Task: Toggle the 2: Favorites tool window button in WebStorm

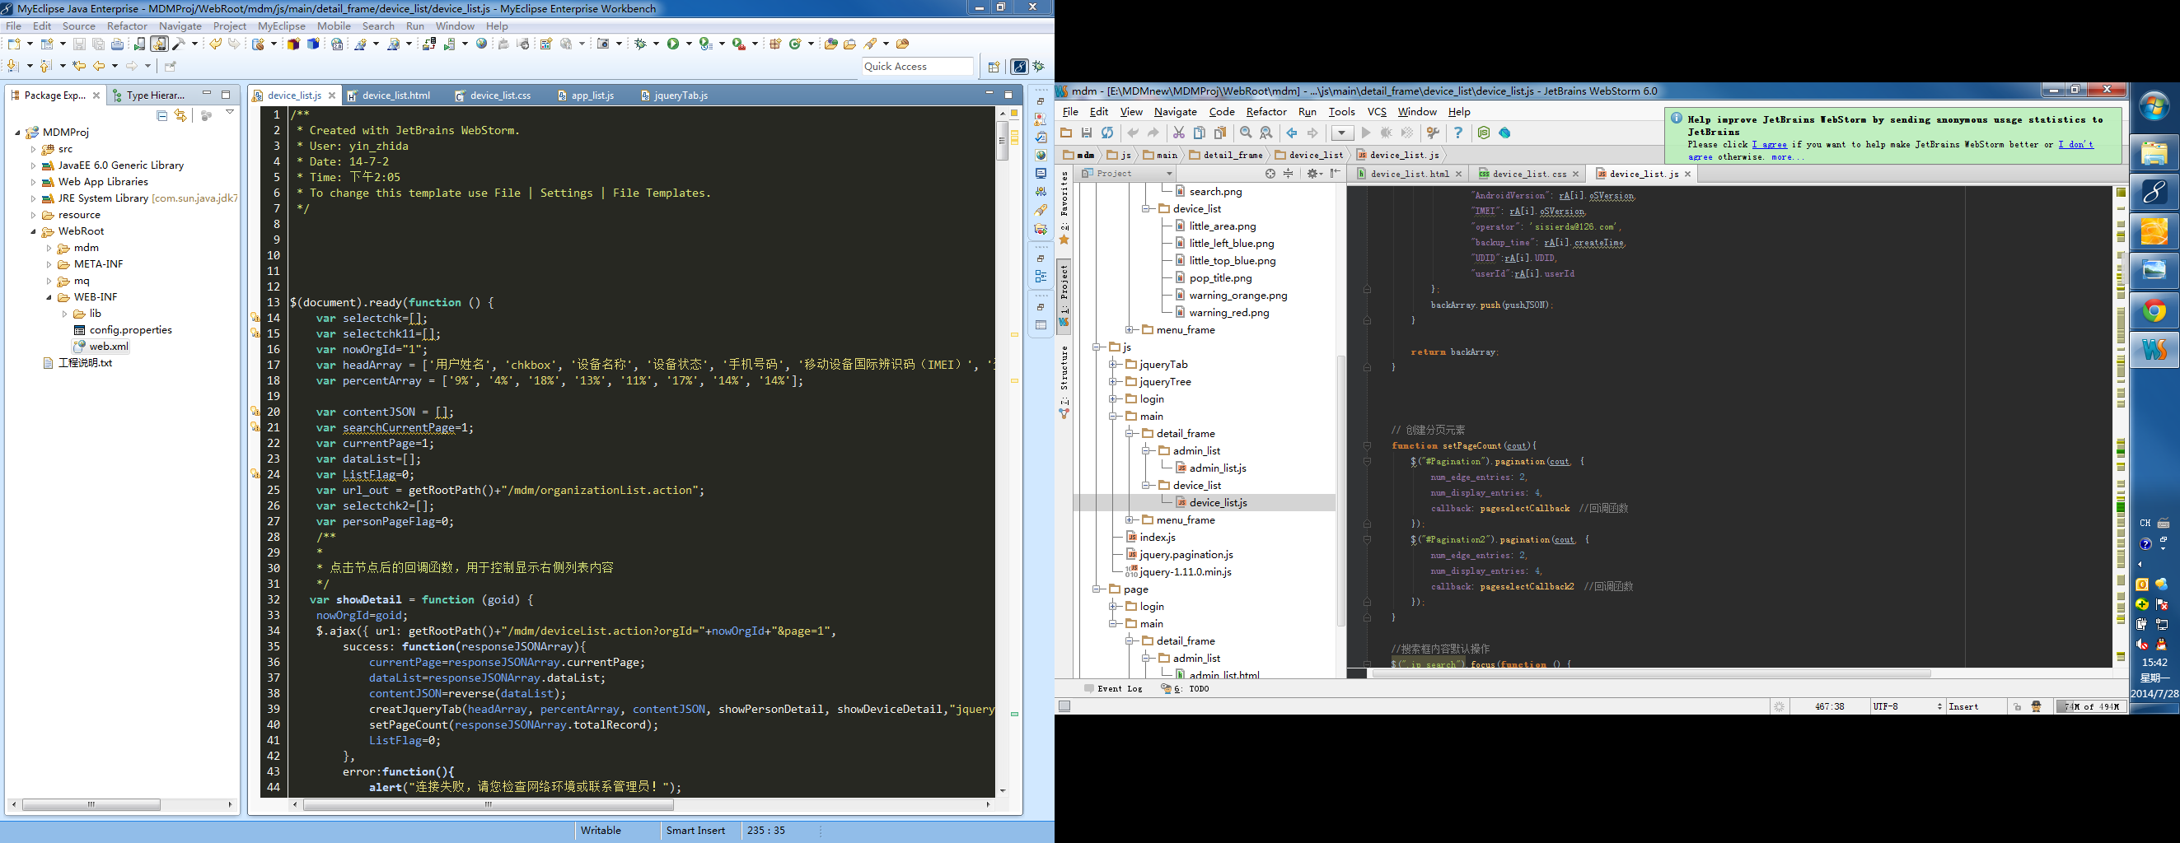Action: [1064, 207]
